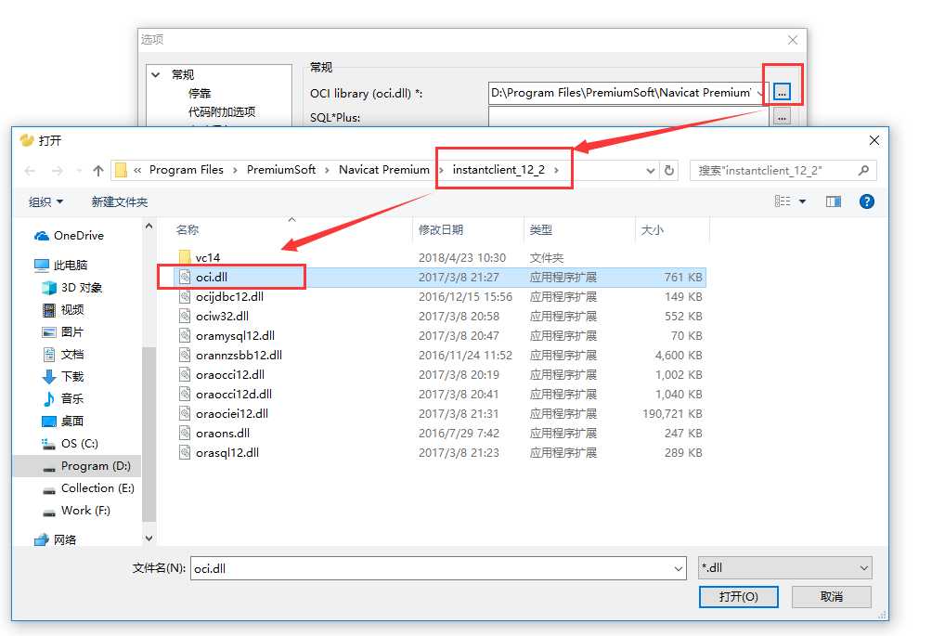Go back in the open dialog

30,171
